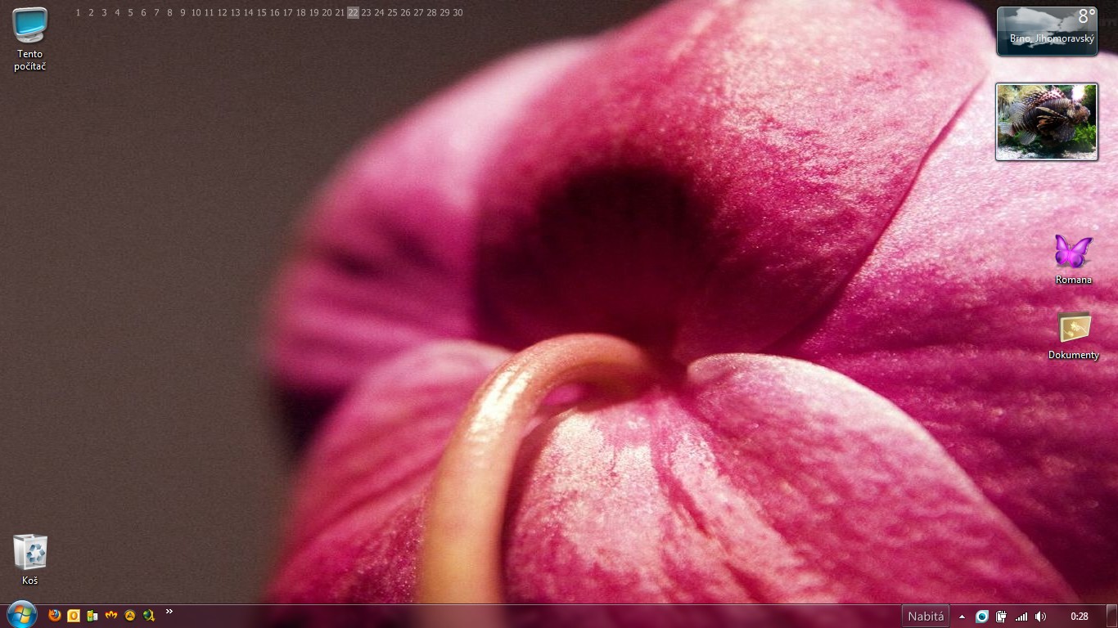Click day 11 in the calendar strip
The image size is (1118, 628).
click(209, 12)
